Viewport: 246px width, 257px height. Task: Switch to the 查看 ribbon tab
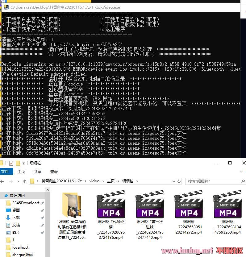54,172
